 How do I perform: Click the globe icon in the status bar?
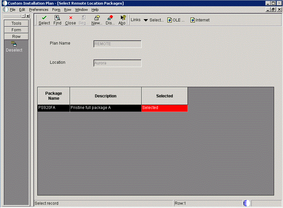[246, 203]
